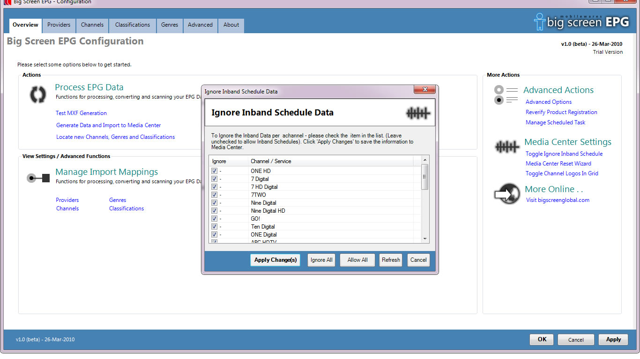Viewport: 640px width, 359px height.
Task: Switch to the Overview tab
Action: pos(25,25)
